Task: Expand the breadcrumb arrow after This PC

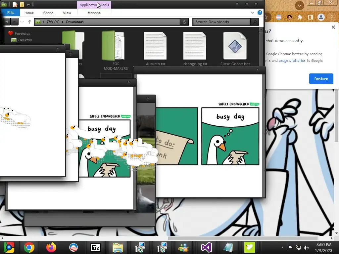Action: pyautogui.click(x=63, y=22)
